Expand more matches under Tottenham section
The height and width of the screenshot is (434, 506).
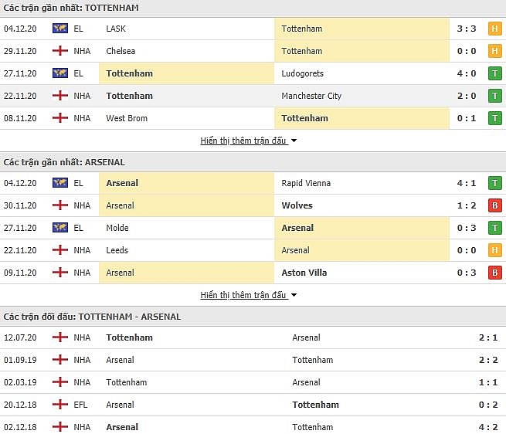[x=243, y=141]
